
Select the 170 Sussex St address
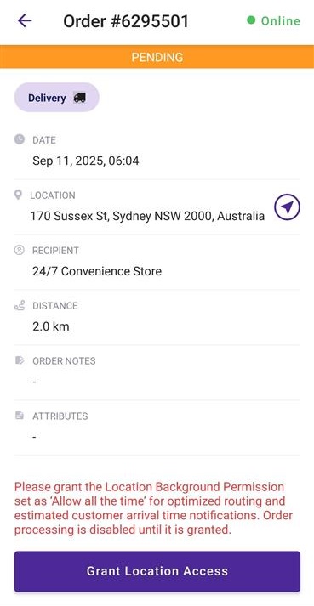[147, 216]
